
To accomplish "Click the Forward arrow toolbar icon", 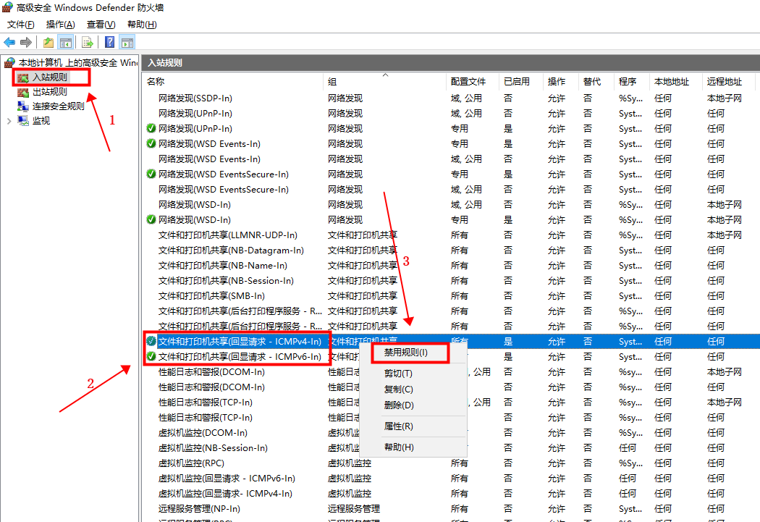I will tap(26, 43).
